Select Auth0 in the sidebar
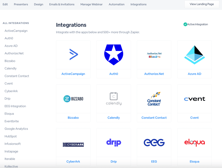This screenshot has height=168, width=222. (9, 38)
